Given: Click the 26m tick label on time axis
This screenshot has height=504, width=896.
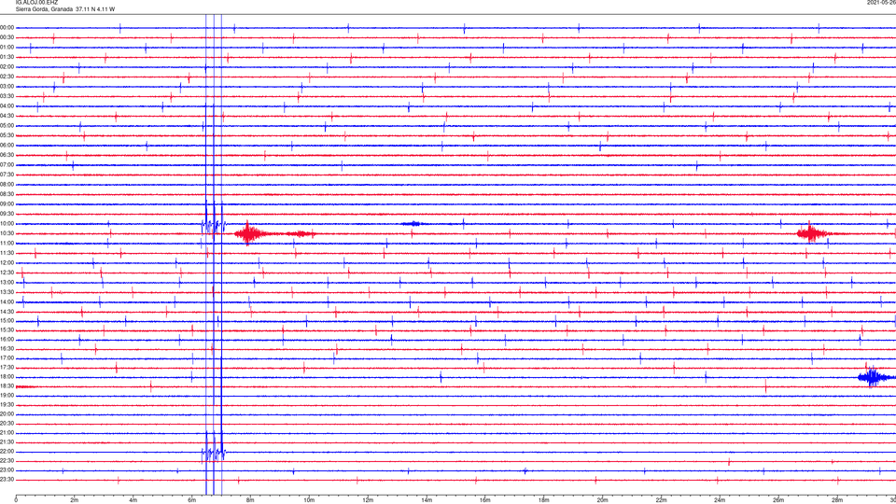Looking at the screenshot, I should click(x=778, y=500).
